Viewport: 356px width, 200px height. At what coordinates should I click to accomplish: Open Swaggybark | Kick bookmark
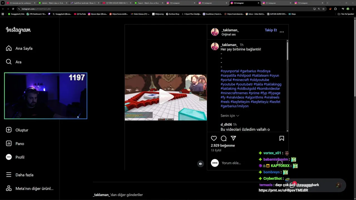tap(16, 14)
